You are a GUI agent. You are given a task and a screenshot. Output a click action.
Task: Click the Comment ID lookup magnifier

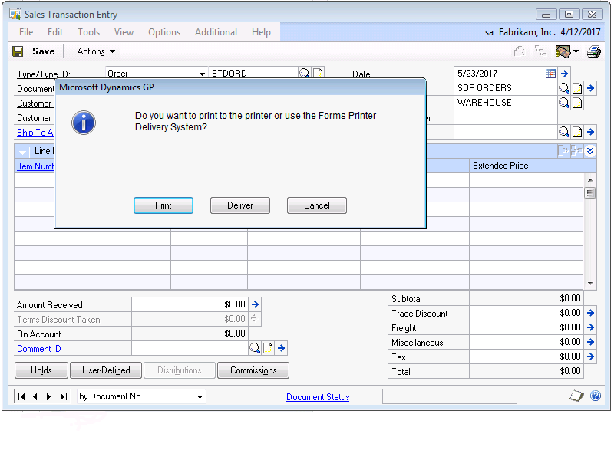tap(255, 348)
